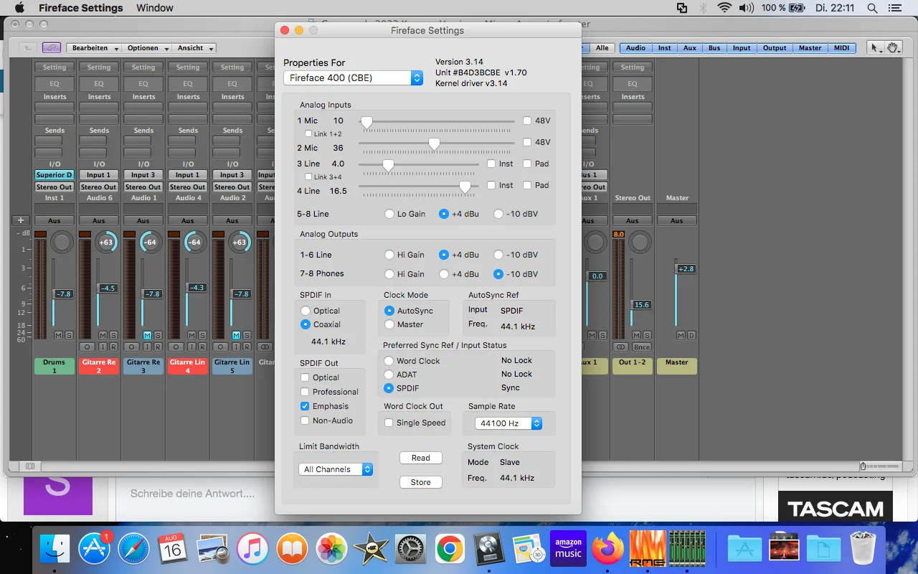Click the Setting button on Drums strip
The width and height of the screenshot is (918, 574).
coord(55,67)
